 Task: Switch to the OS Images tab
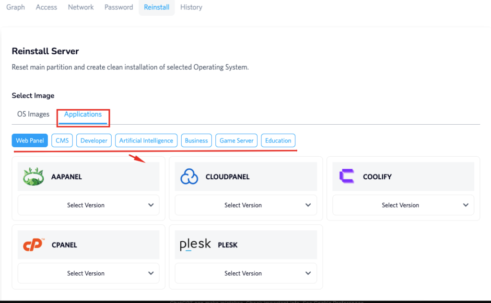click(x=33, y=114)
